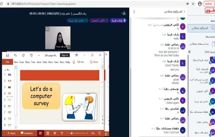The height and width of the screenshot is (137, 215).
Task: Click the Save icon in PowerPoint
Action: [7, 55]
